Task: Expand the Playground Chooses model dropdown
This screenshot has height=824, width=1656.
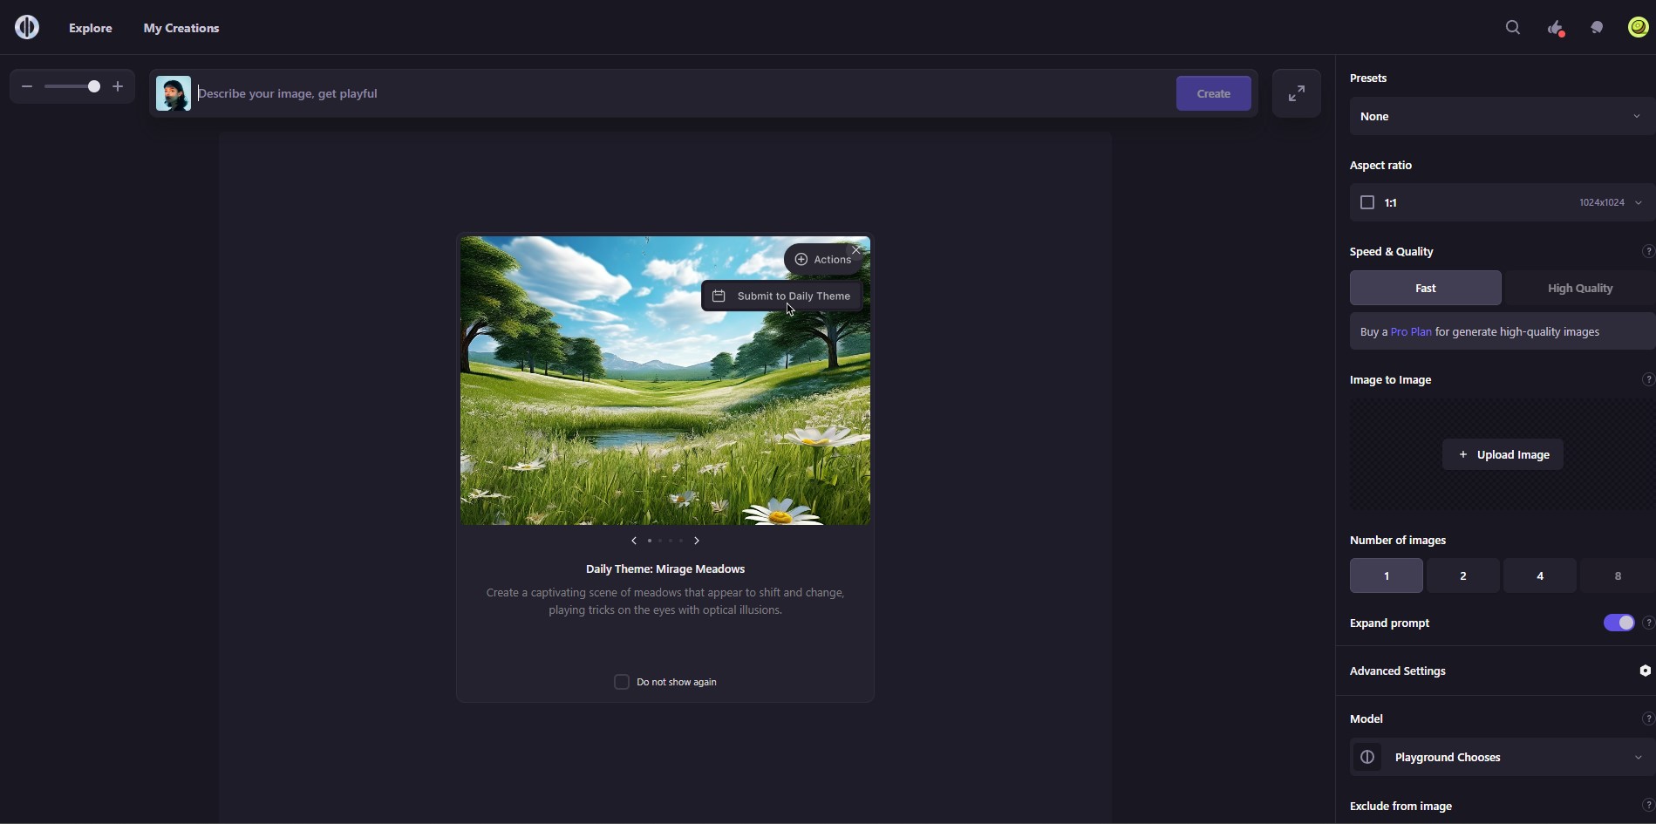Action: click(1503, 757)
